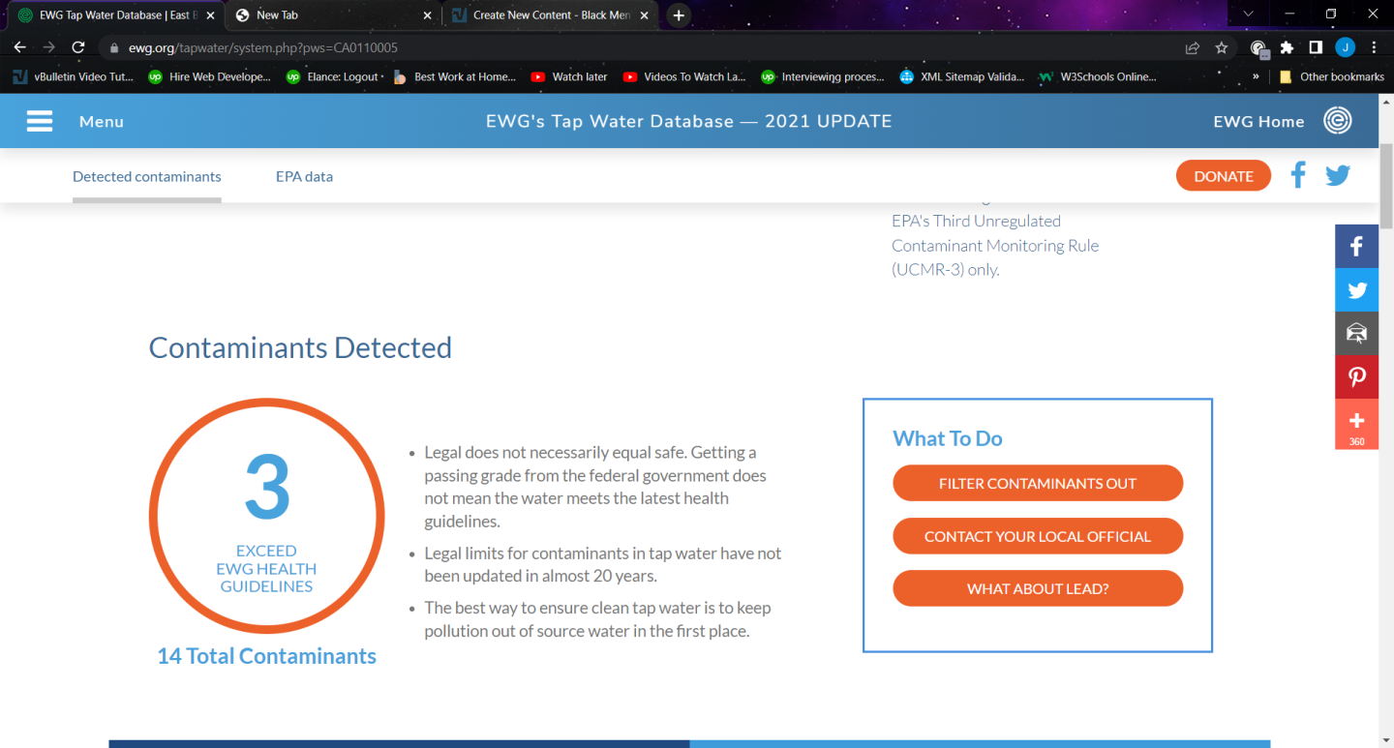Click FILTER CONTAMINANTS OUT button
This screenshot has width=1394, height=748.
pyautogui.click(x=1038, y=483)
